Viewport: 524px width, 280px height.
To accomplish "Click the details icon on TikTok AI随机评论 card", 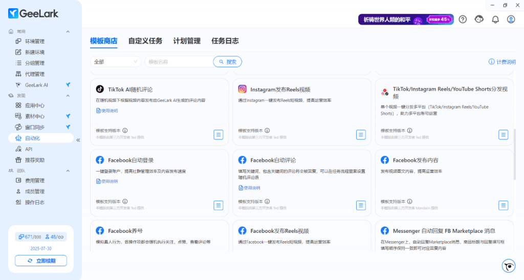I will pyautogui.click(x=219, y=135).
